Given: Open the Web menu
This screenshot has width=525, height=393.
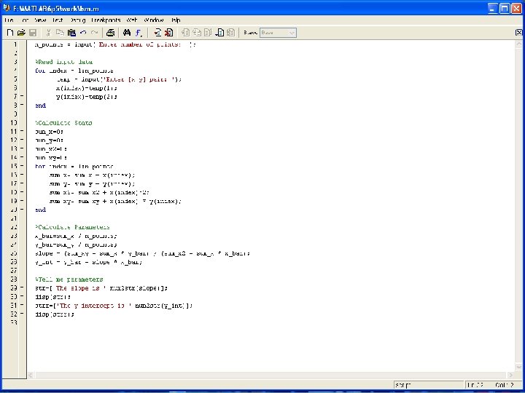Looking at the screenshot, I should click(x=132, y=20).
